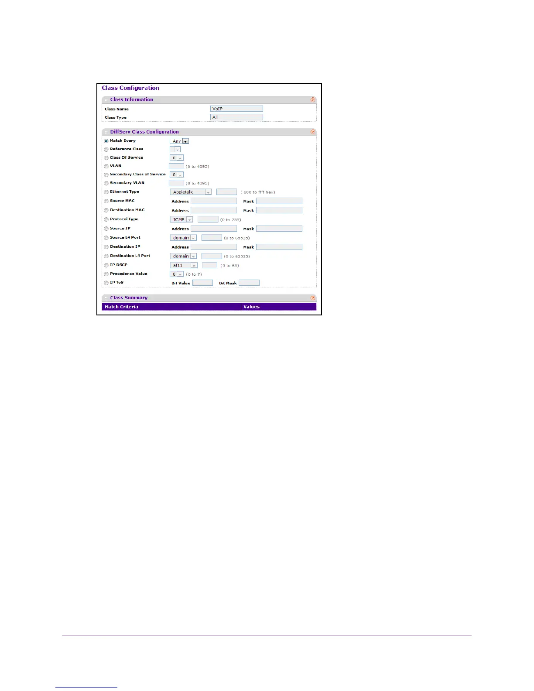This screenshot has height=691, width=534.
Task: Click the Destination MAC Mask field
Action: click(279, 210)
